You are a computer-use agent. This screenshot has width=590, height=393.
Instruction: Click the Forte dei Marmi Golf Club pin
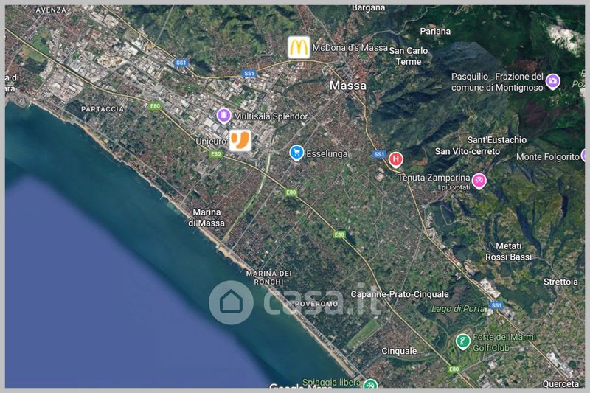click(x=463, y=342)
